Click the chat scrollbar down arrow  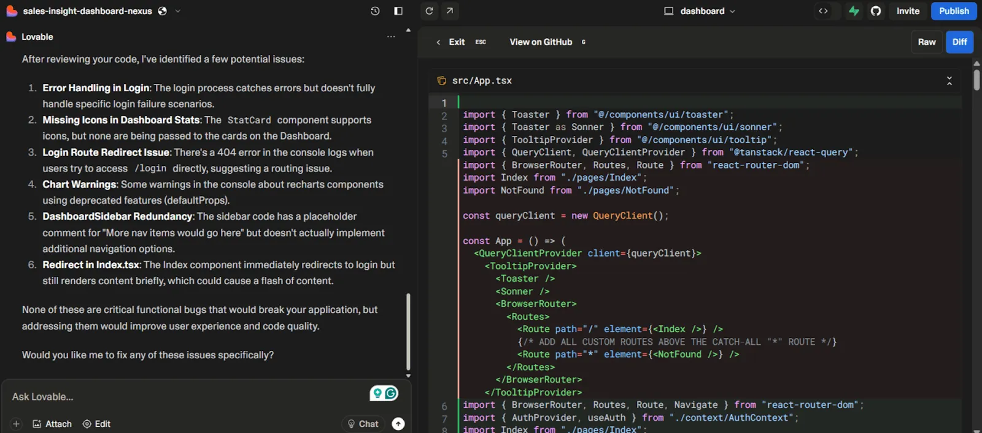click(408, 376)
